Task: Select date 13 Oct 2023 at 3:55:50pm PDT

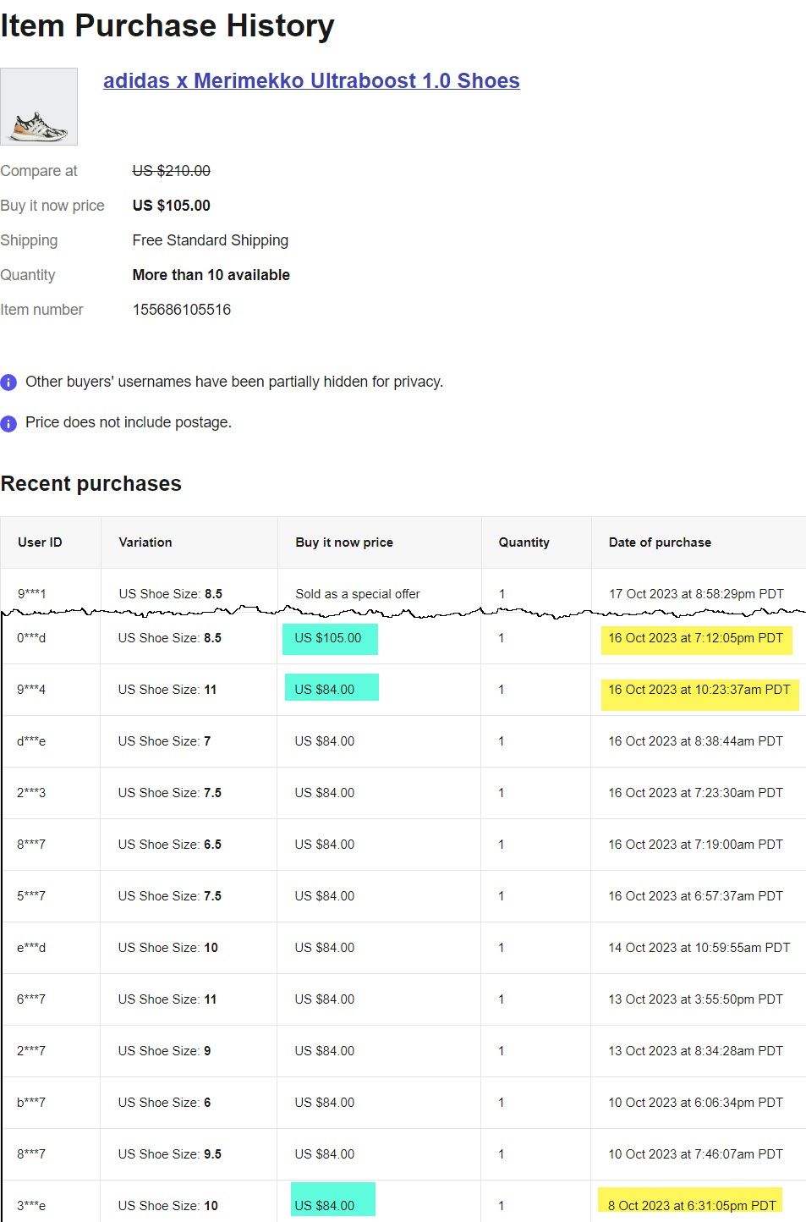Action: [696, 999]
